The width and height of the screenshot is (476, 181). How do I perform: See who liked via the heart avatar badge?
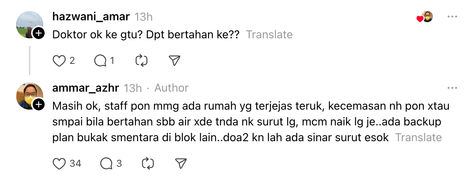425,17
